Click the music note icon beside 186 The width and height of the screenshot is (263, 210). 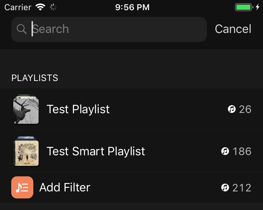point(225,151)
